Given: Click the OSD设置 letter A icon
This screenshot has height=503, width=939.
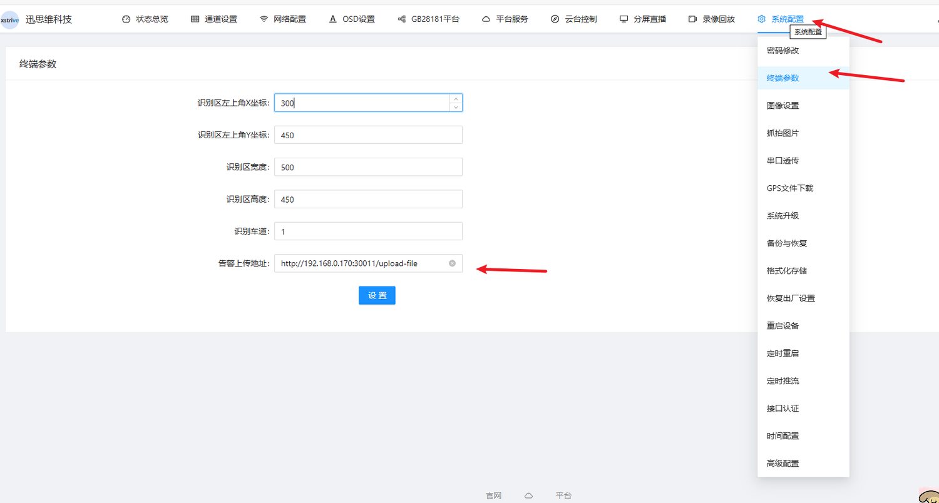Looking at the screenshot, I should (333, 19).
